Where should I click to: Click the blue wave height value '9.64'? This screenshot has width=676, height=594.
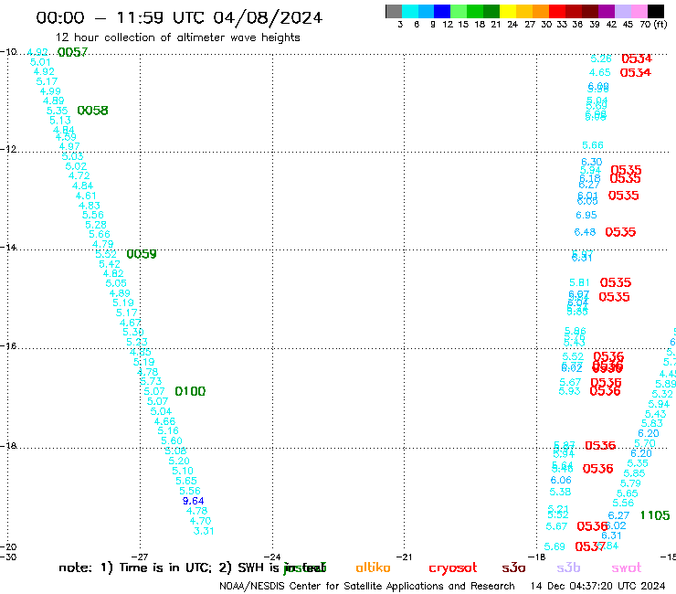[x=193, y=501]
